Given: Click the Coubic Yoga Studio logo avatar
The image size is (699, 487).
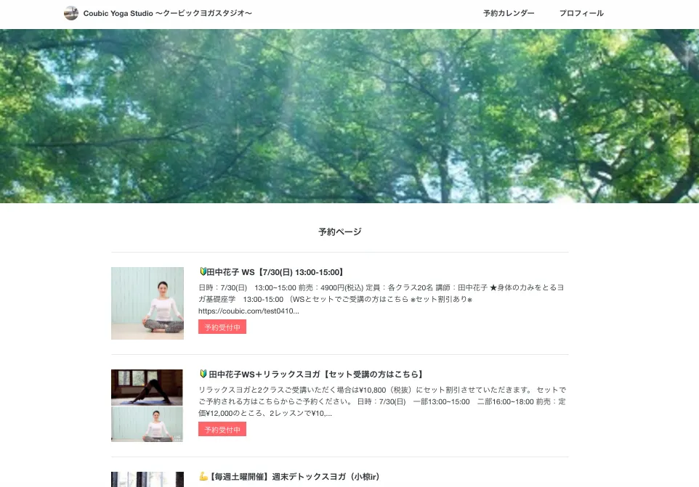Looking at the screenshot, I should pyautogui.click(x=71, y=13).
